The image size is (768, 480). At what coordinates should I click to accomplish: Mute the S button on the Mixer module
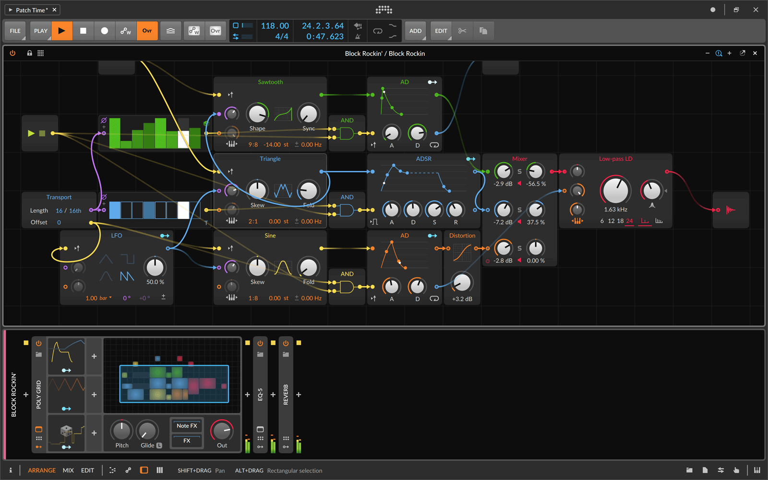click(519, 170)
